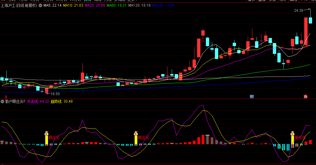This screenshot has height=165, width=316.
Task: Open the dropdown circle beside 上海沪工 title
Action: point(40,5)
